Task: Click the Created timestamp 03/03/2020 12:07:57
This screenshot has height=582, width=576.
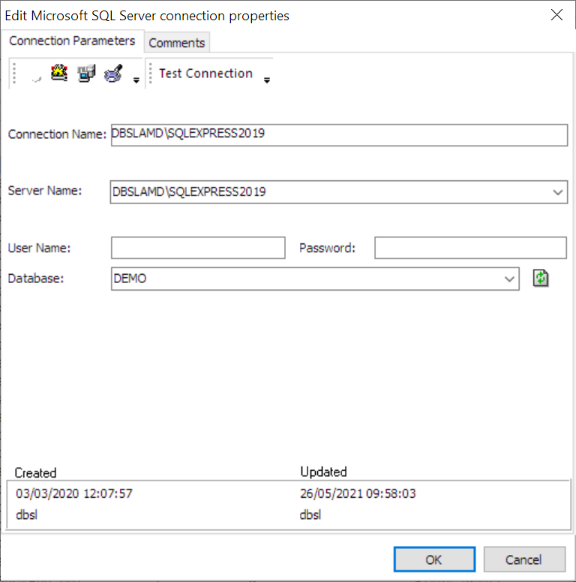Action: (x=74, y=493)
